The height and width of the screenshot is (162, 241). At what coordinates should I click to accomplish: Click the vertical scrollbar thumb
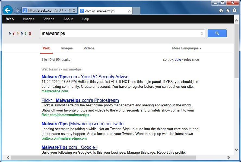click(236, 51)
